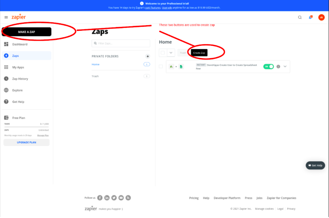This screenshot has height=218, width=329.
Task: Check the StoreHippo zap row checkbox
Action: click(x=161, y=67)
